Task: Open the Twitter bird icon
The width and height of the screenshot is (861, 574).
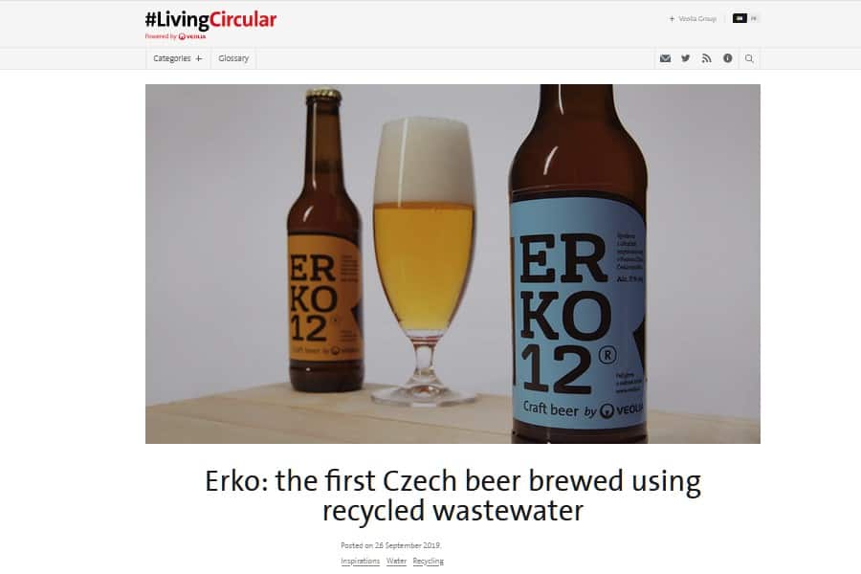Action: (x=686, y=58)
